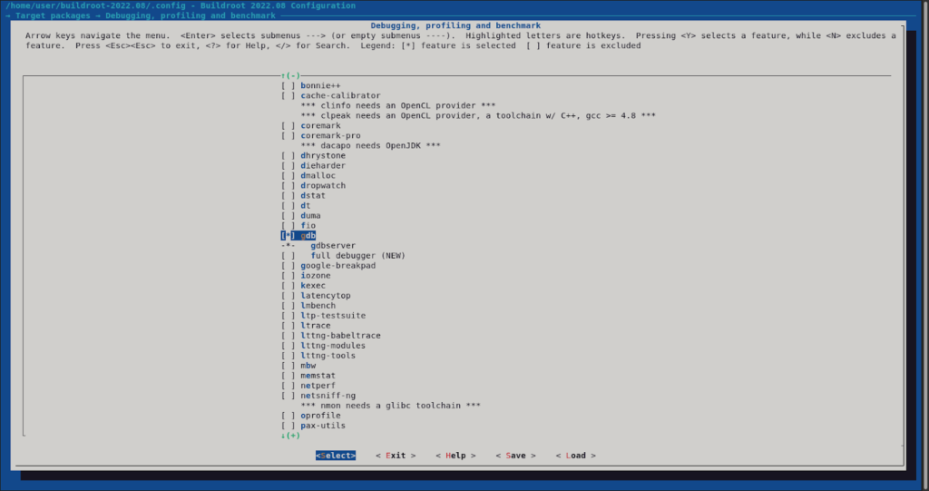Select the dropwatch menu entry

[323, 186]
